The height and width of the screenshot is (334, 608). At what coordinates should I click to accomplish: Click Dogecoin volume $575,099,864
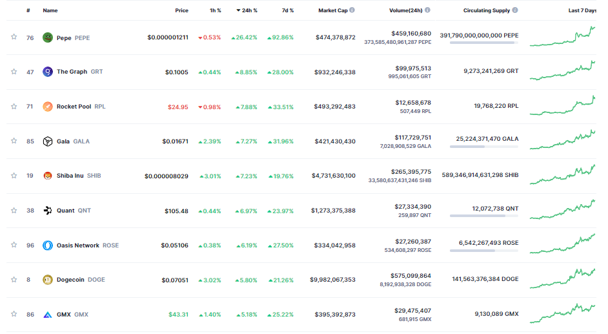[x=410, y=276]
